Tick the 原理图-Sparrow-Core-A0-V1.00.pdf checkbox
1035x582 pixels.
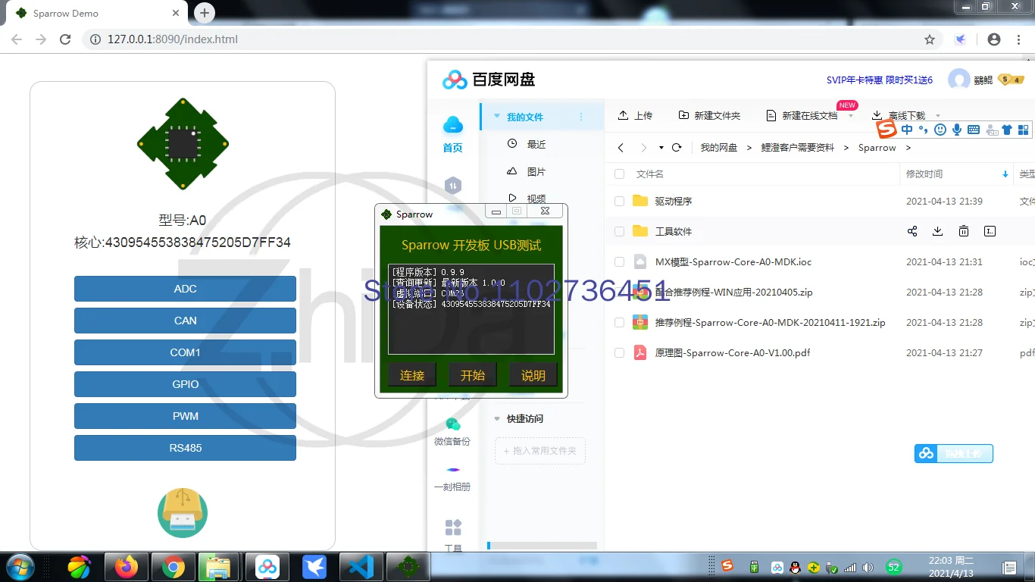[619, 352]
